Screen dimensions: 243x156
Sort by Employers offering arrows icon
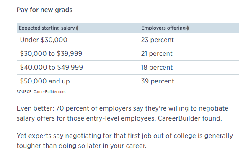188,28
